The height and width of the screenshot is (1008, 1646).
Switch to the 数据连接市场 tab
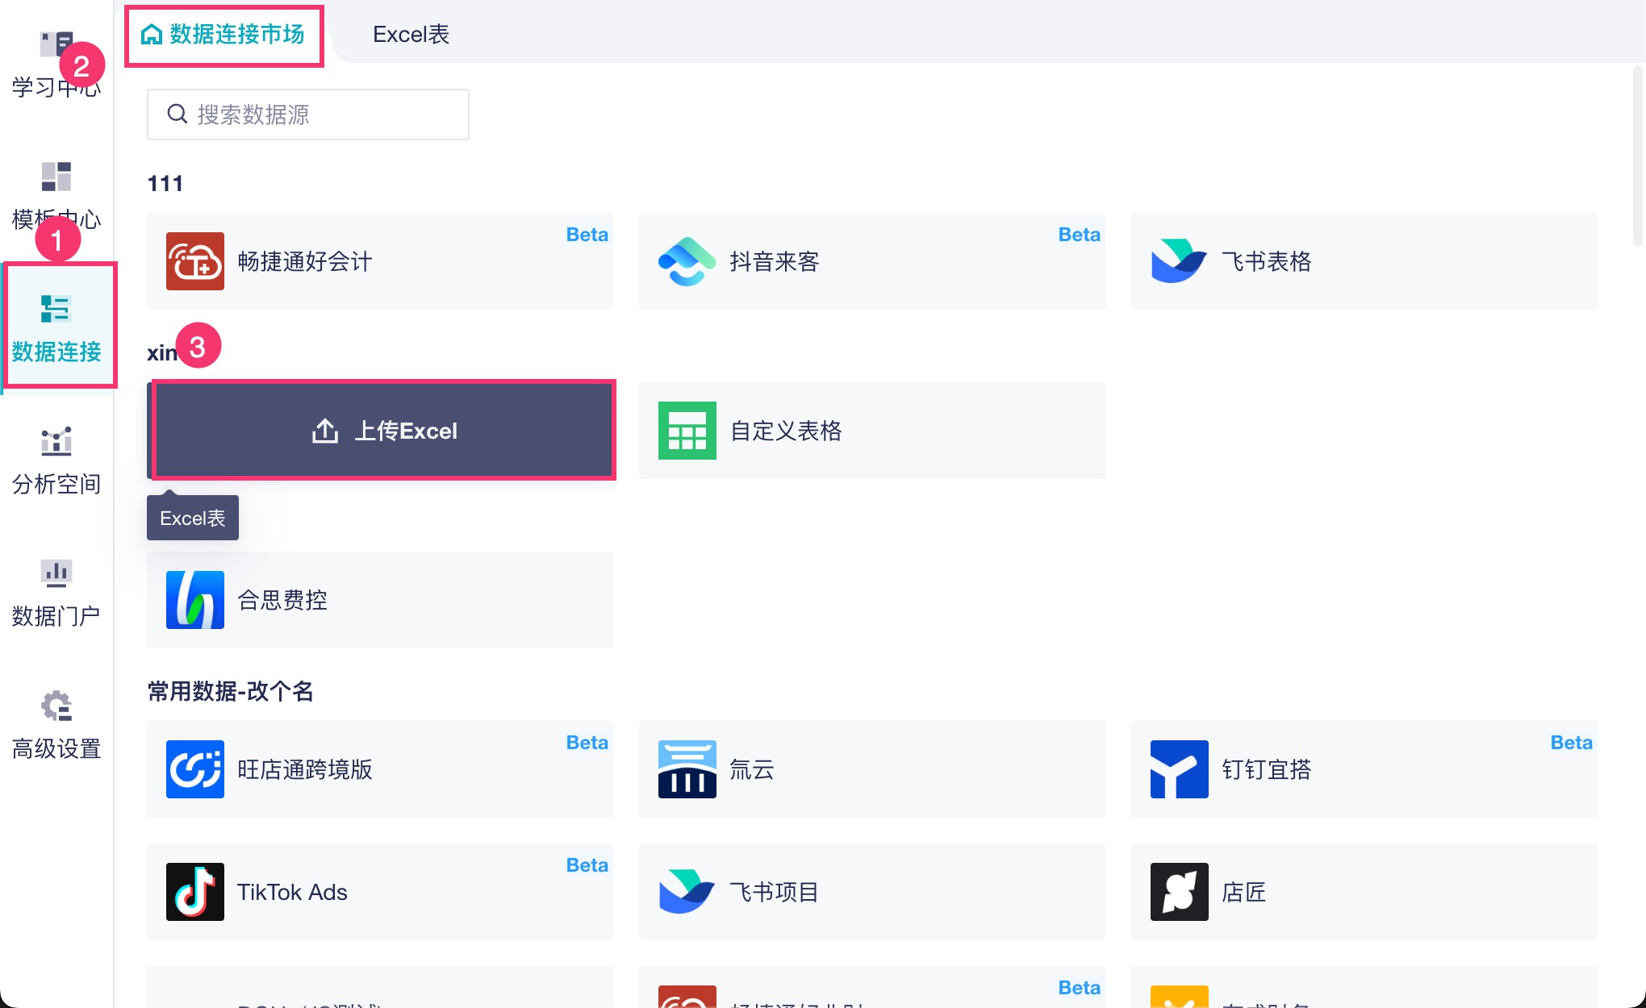click(224, 35)
